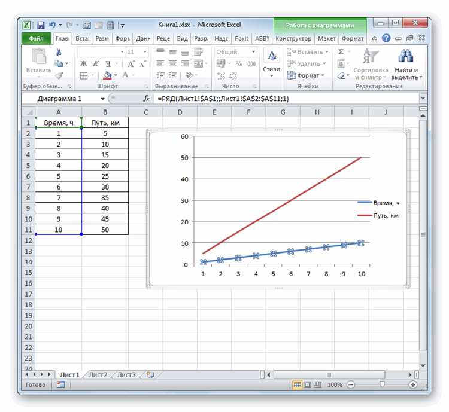Switch to the Foxit ribbon tab

(x=242, y=39)
